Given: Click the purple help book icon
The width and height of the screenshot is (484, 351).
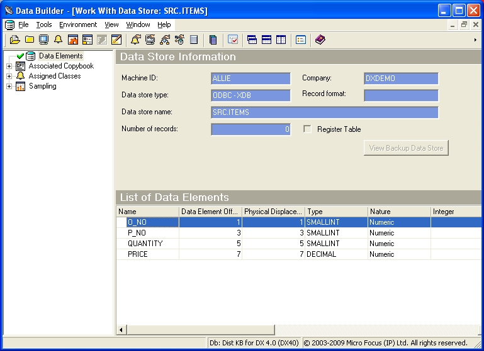Looking at the screenshot, I should pos(320,40).
